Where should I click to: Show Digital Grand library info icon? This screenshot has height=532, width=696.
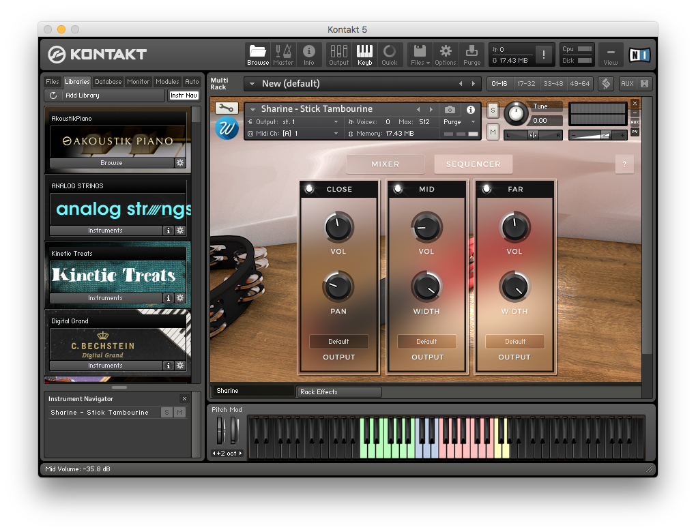click(169, 365)
